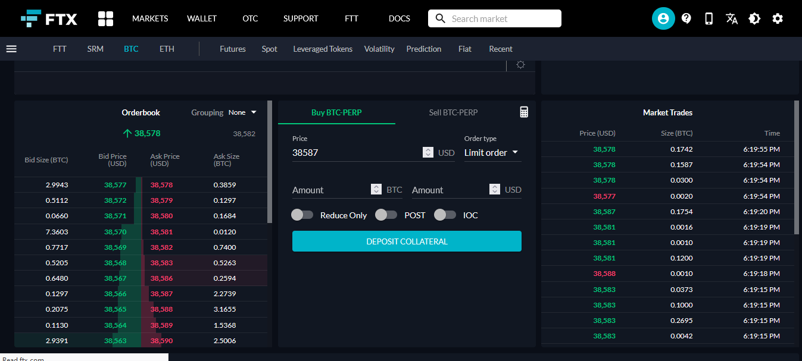This screenshot has height=361, width=802.
Task: Open the language translation icon
Action: (732, 18)
